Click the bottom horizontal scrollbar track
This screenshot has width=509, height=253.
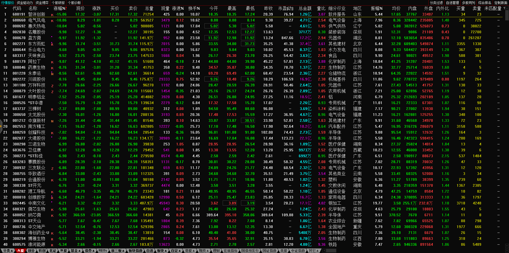403,251
